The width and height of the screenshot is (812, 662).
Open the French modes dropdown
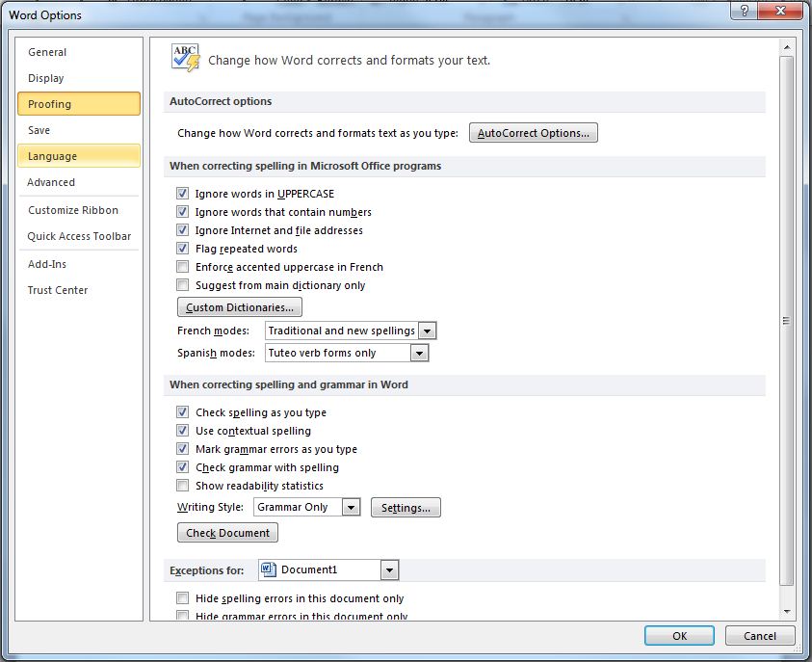(427, 330)
